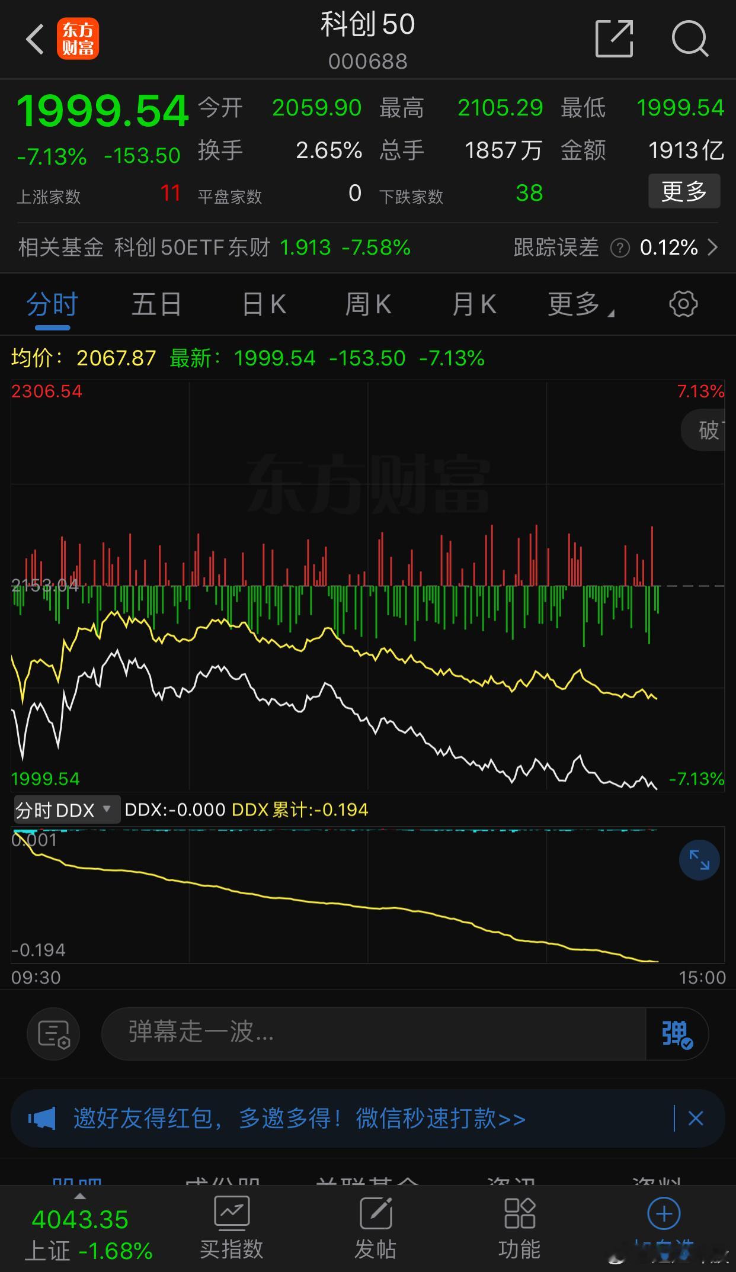Image resolution: width=736 pixels, height=1272 pixels.
Task: Open the invite friends red envelope link
Action: pyautogui.click(x=299, y=1119)
